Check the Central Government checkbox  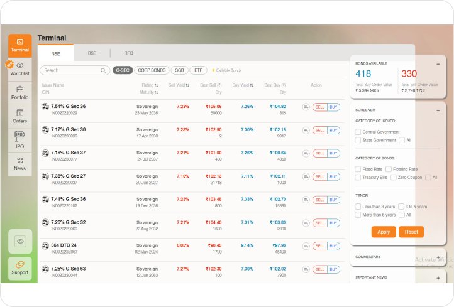point(358,132)
